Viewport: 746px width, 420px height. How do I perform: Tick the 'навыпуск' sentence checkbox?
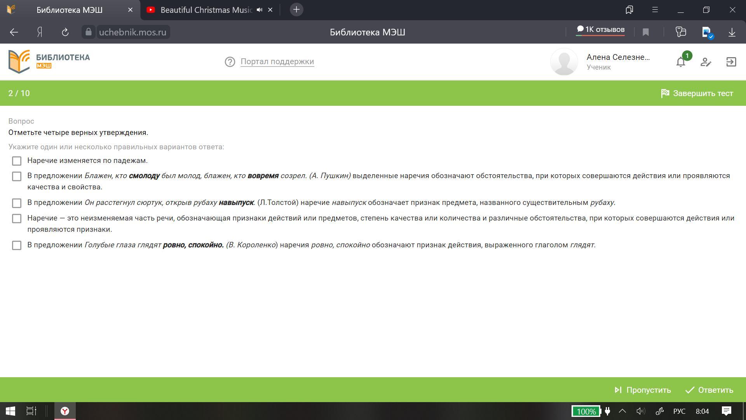click(17, 203)
